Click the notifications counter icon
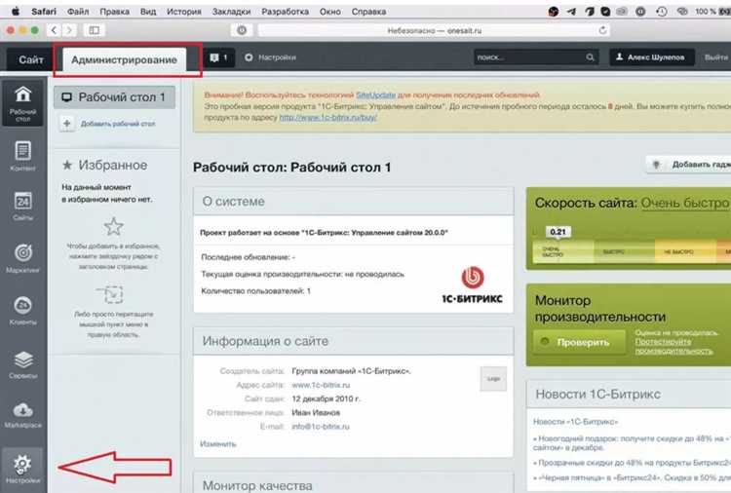Viewport: 731px width, 493px height. click(x=218, y=57)
